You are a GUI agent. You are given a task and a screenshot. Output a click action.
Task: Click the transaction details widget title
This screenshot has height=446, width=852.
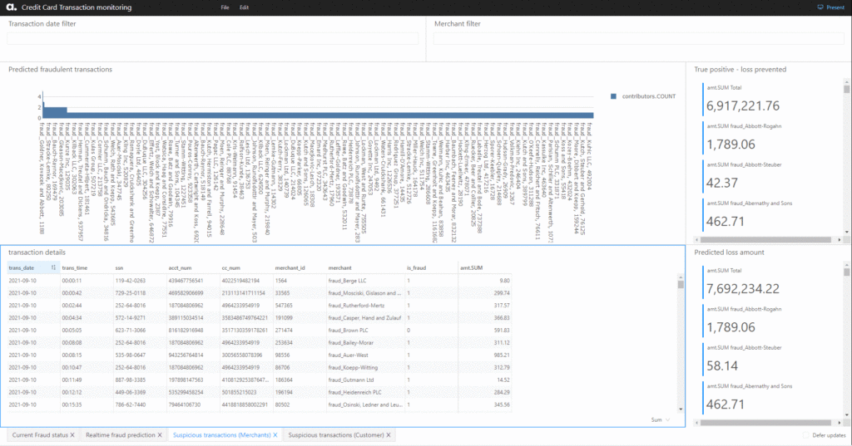click(x=37, y=252)
